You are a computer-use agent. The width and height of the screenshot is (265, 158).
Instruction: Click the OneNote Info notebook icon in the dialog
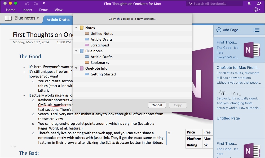(x=81, y=68)
